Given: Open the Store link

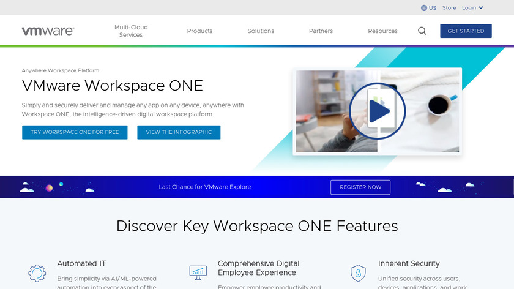Looking at the screenshot, I should click(449, 7).
